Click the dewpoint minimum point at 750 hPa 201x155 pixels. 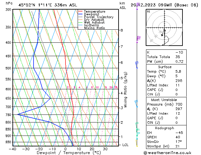pyautogui.click(x=18, y=114)
